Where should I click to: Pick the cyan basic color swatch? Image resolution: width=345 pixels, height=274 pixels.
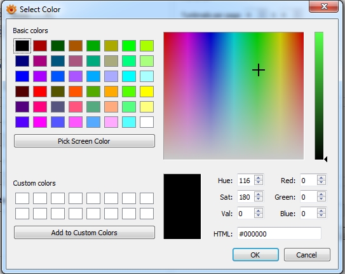[129, 76]
